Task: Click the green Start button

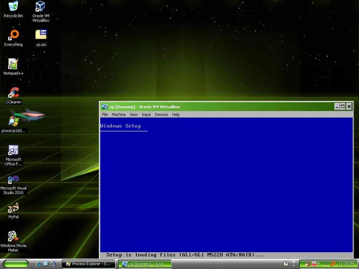Action: (16, 264)
